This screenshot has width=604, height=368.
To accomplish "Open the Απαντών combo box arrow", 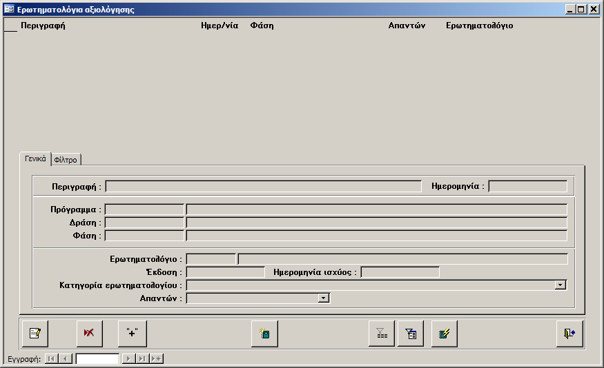I will click(x=323, y=298).
